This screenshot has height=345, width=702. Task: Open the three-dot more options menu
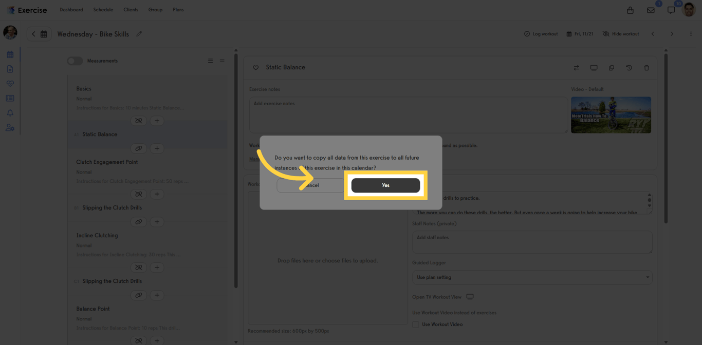pyautogui.click(x=691, y=34)
